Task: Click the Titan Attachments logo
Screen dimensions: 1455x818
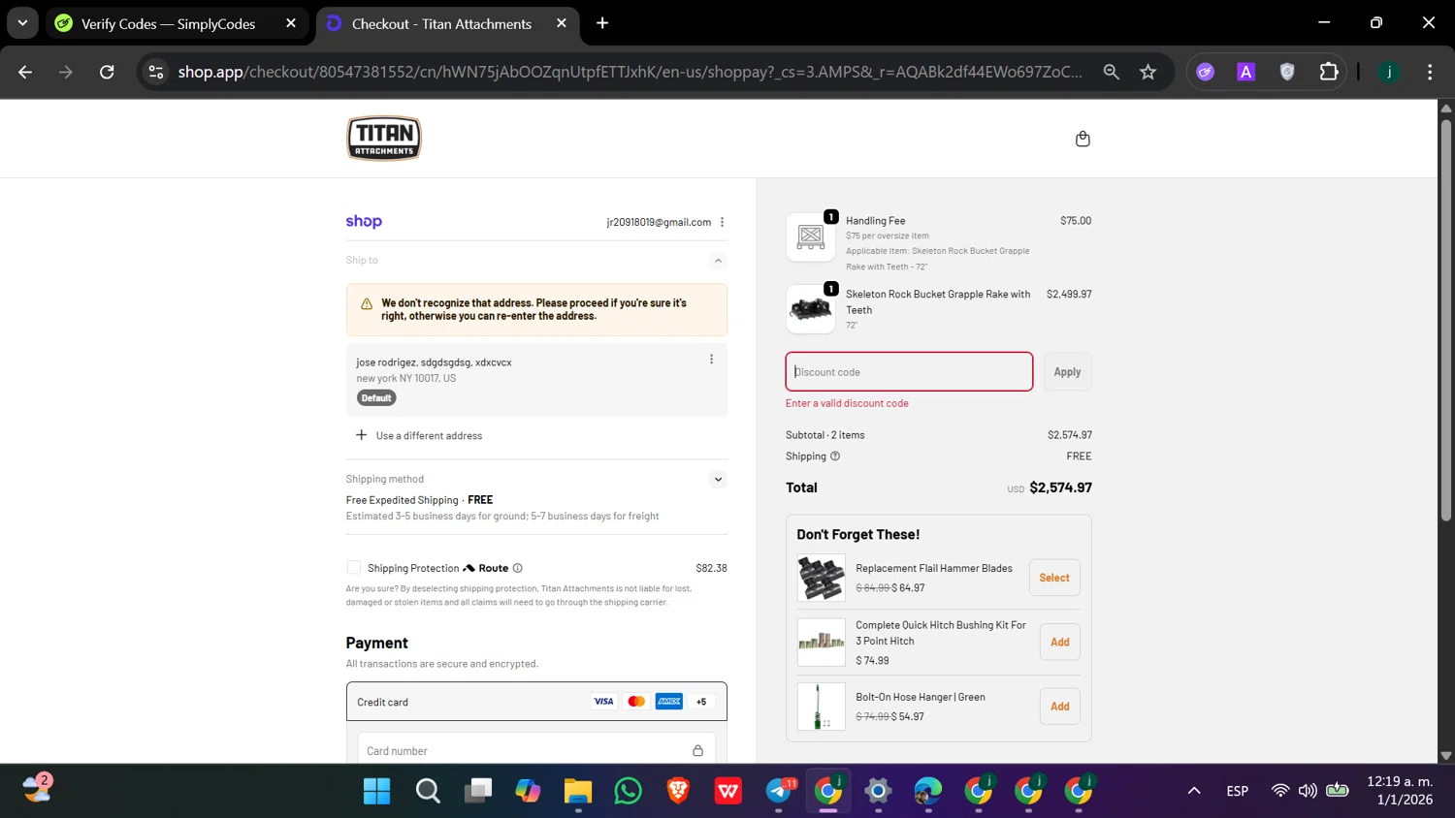Action: point(384,139)
